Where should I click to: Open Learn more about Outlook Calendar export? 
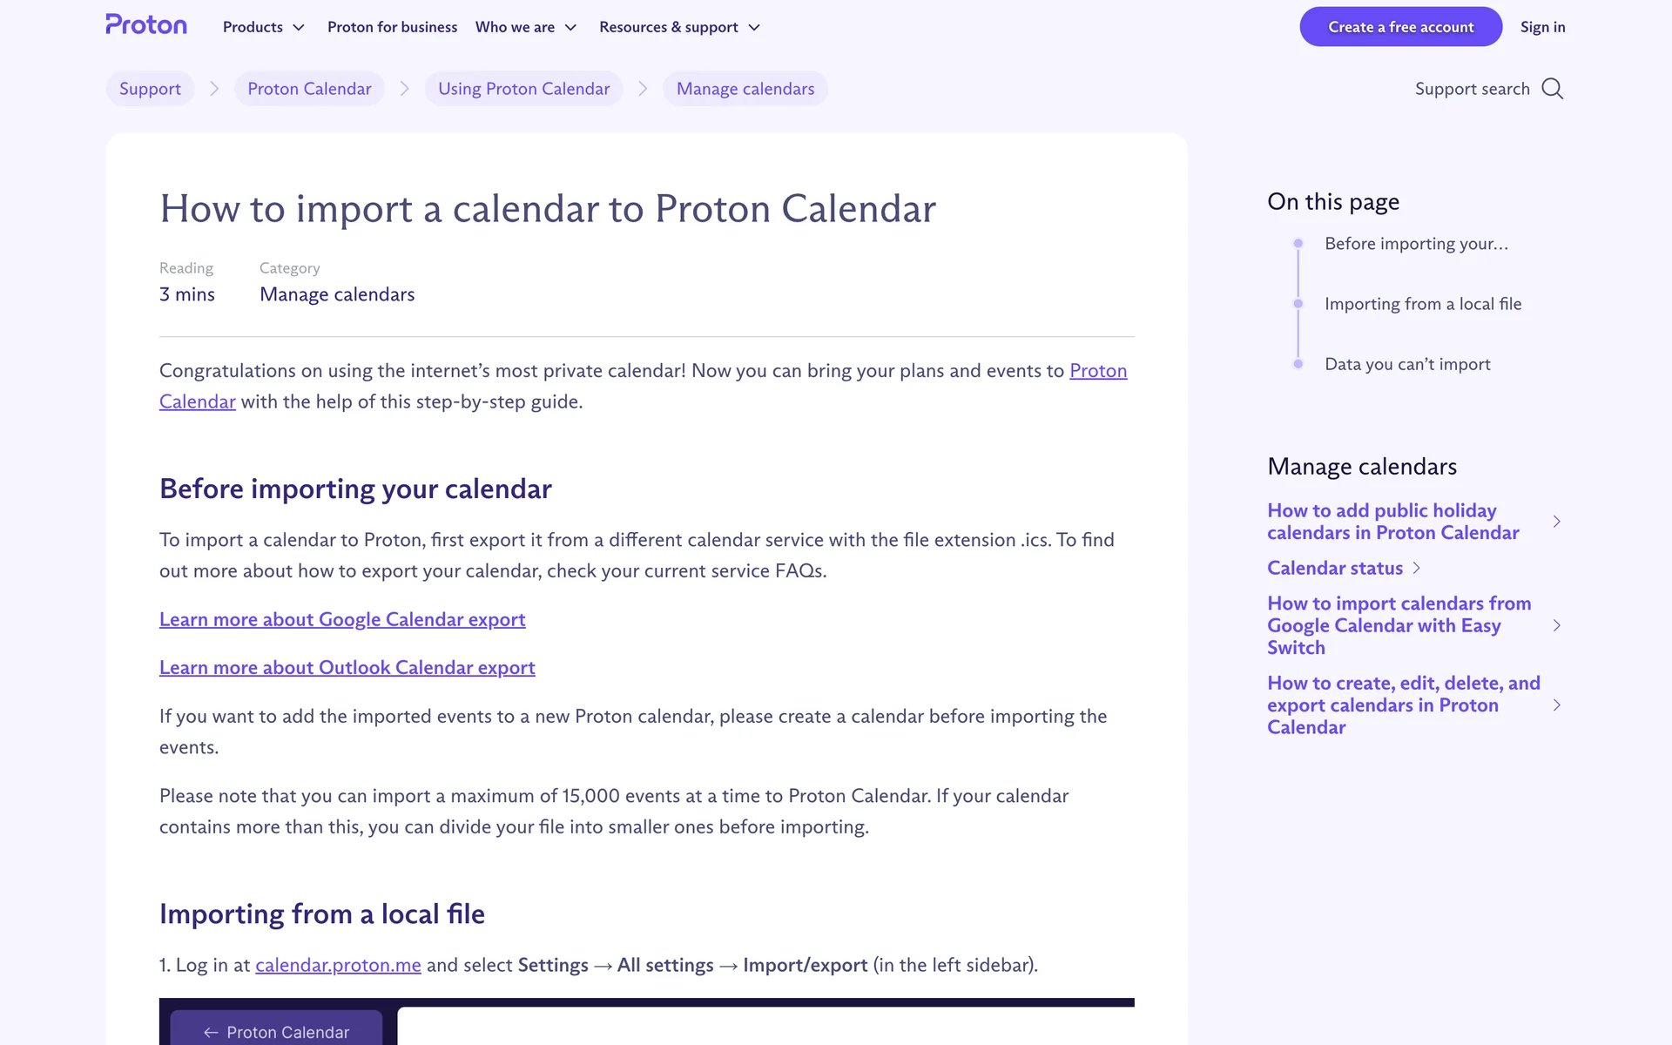[347, 668]
